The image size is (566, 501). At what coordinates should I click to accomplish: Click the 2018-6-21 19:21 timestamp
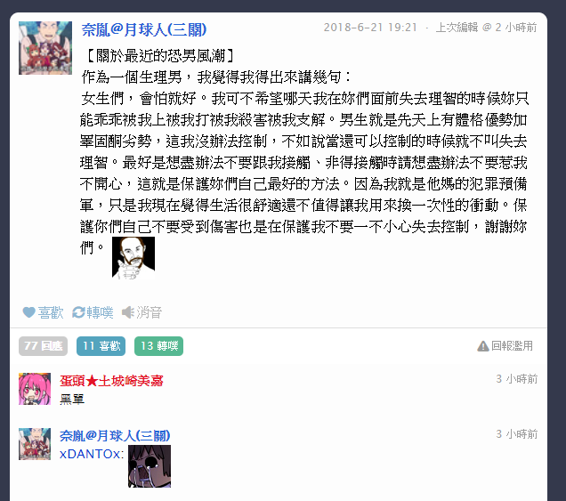370,28
